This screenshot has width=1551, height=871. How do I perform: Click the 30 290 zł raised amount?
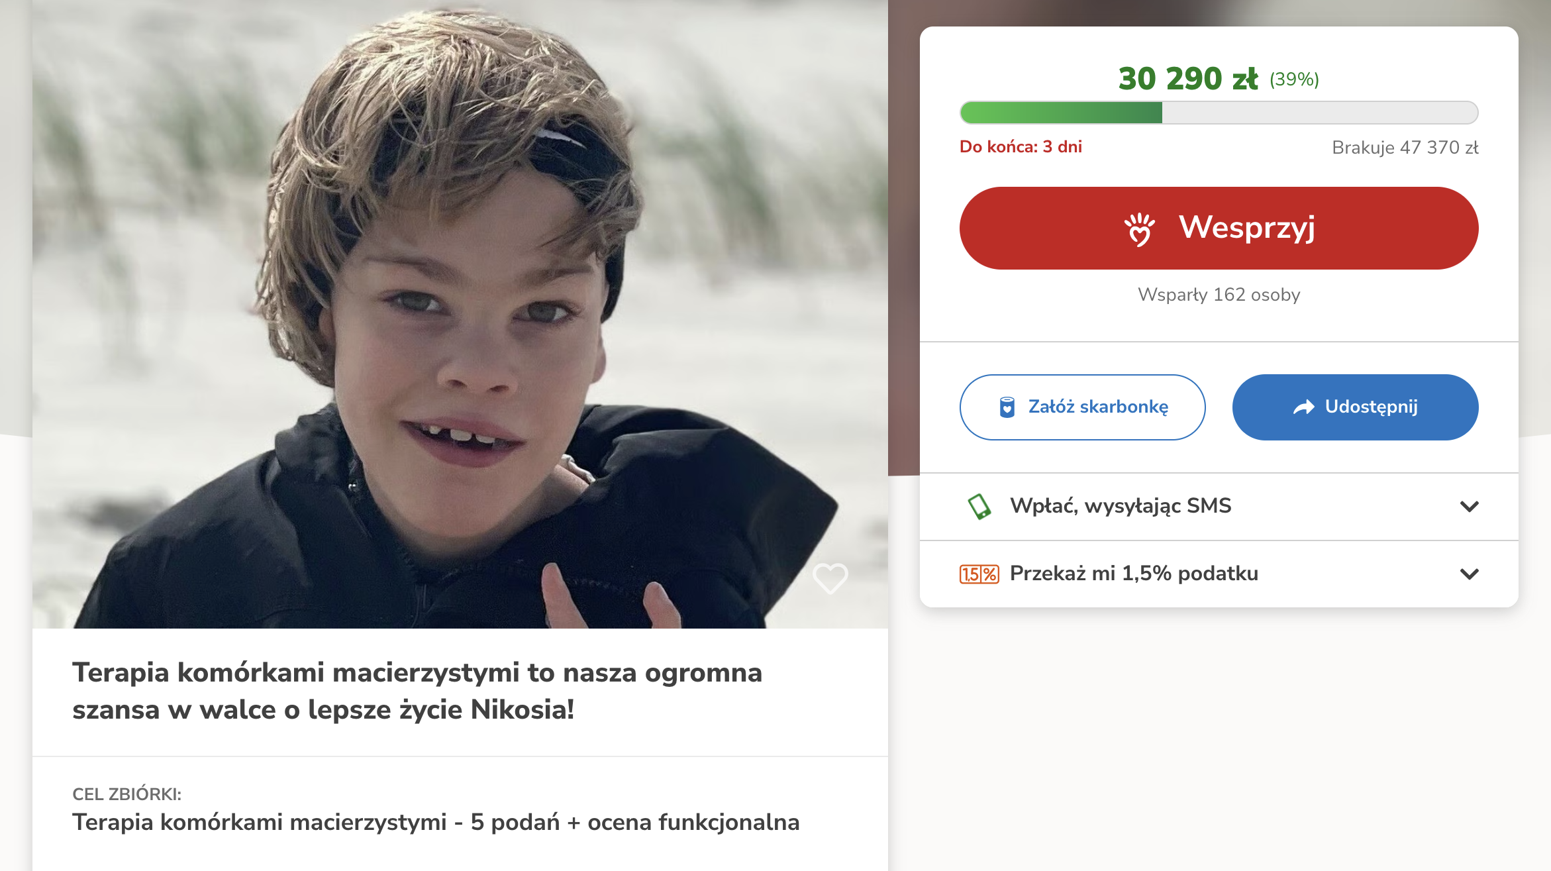[1187, 79]
